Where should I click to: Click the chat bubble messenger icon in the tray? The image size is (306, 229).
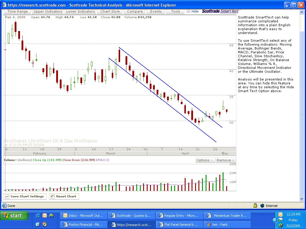[280, 220]
